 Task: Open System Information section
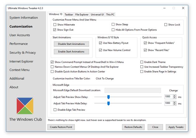[x=24, y=18]
